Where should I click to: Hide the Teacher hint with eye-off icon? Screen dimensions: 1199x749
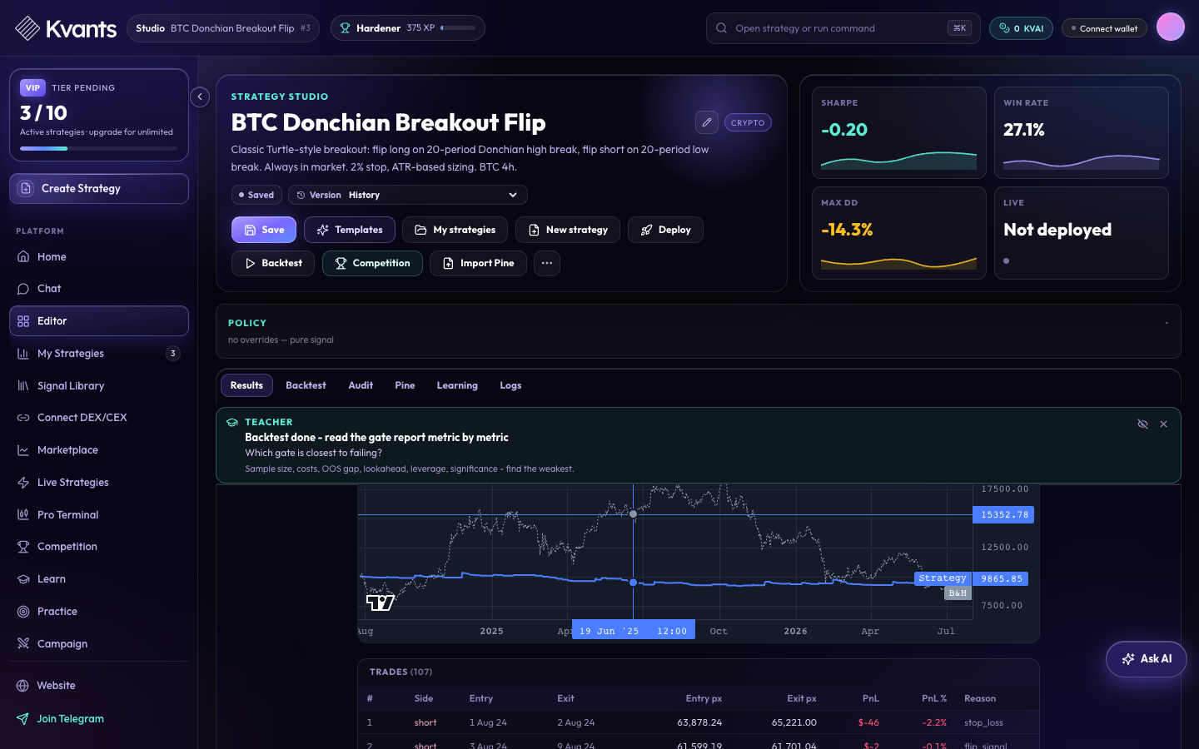pos(1142,424)
